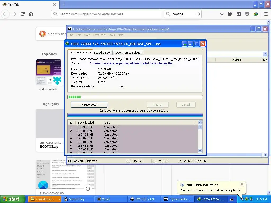Open the browser hamburger menu
This screenshot has height=203, width=271.
click(x=266, y=14)
